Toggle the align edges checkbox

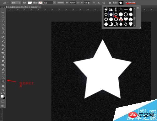[x=127, y=3]
